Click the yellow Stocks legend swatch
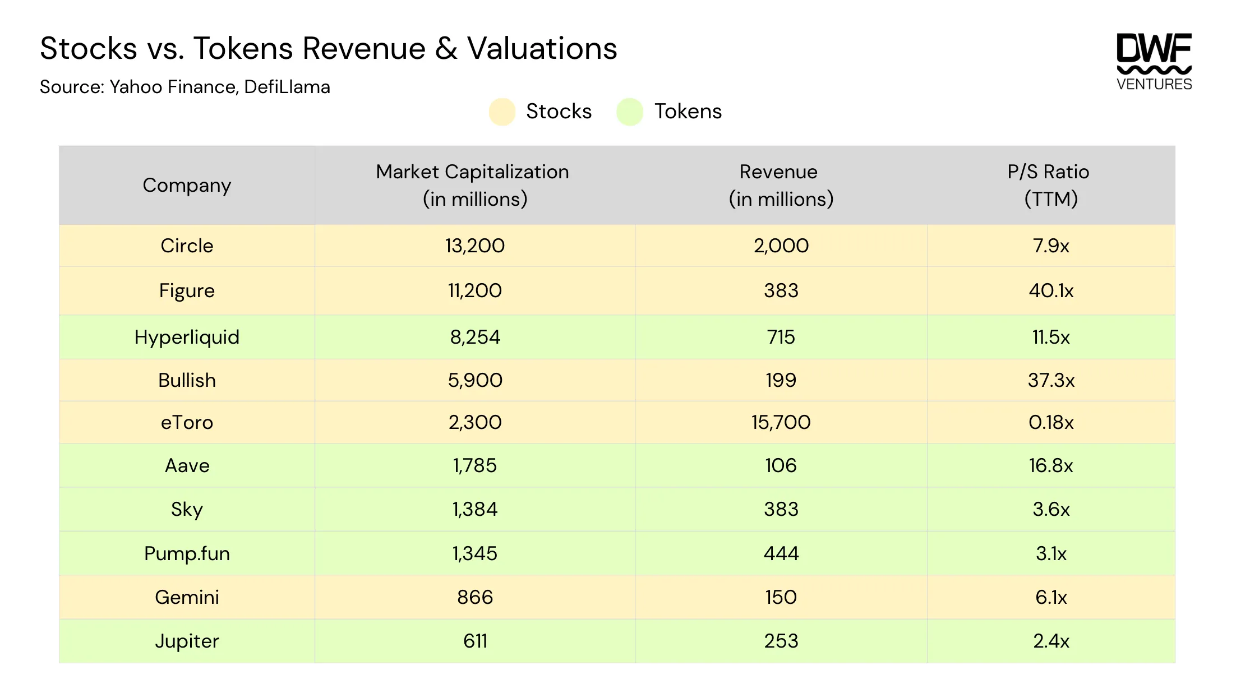The width and height of the screenshot is (1236, 693). 502,112
